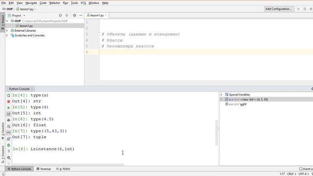Open the Refactor menu
The width and height of the screenshot is (313, 176).
point(54,3)
